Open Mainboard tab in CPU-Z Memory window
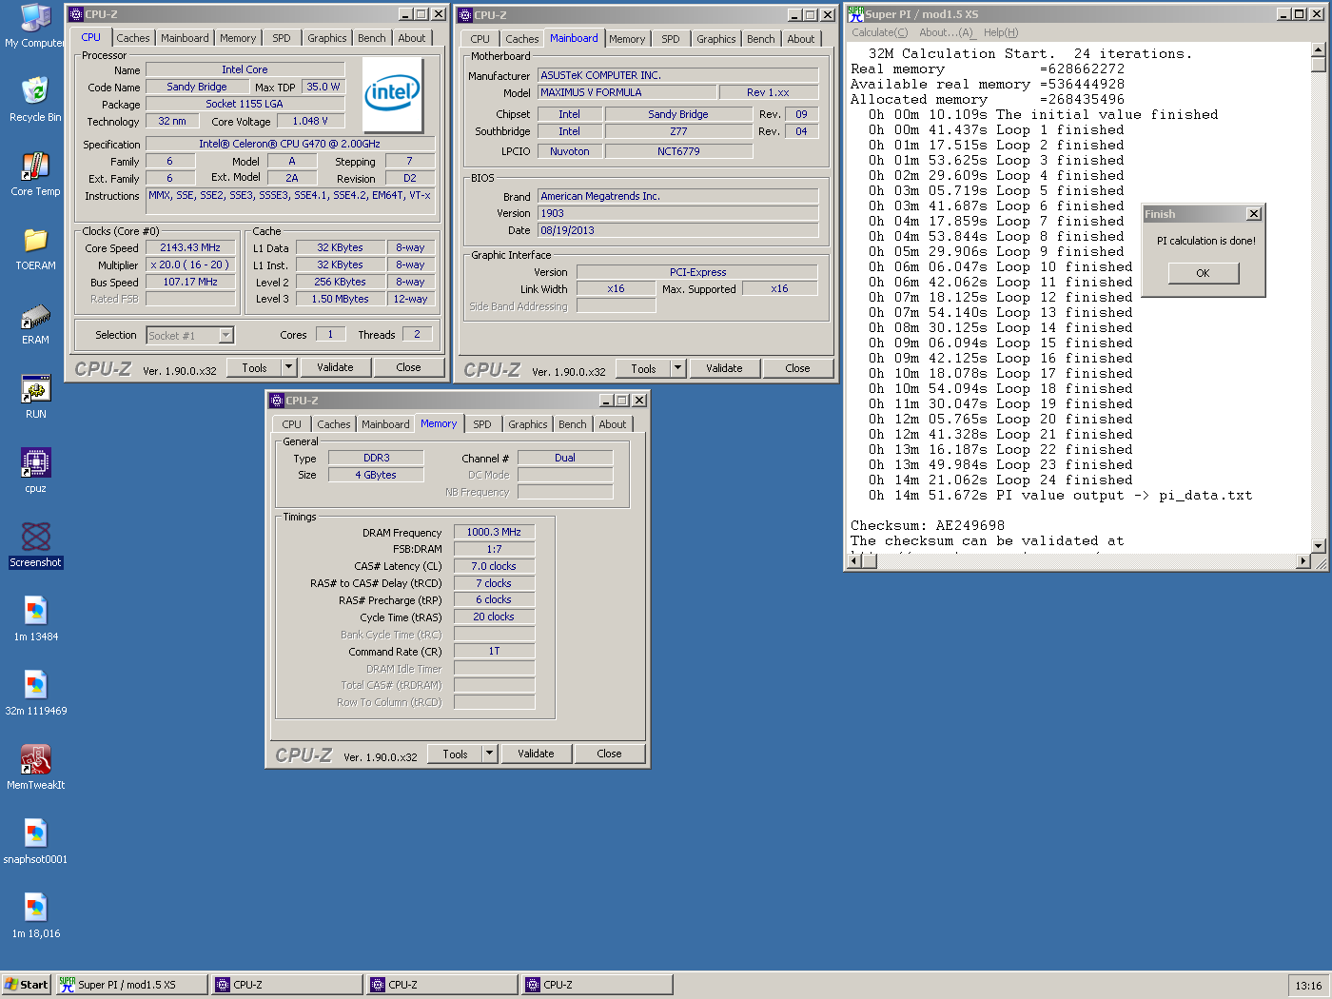 point(385,424)
